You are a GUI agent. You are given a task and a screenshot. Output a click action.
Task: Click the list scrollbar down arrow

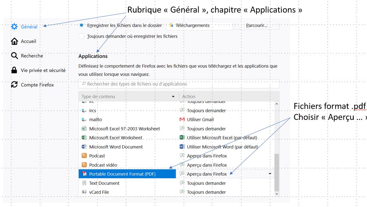pyautogui.click(x=277, y=194)
